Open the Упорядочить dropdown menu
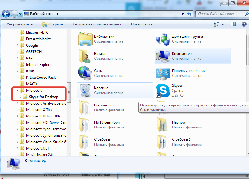The width and height of the screenshot is (249, 179). pos(20,24)
